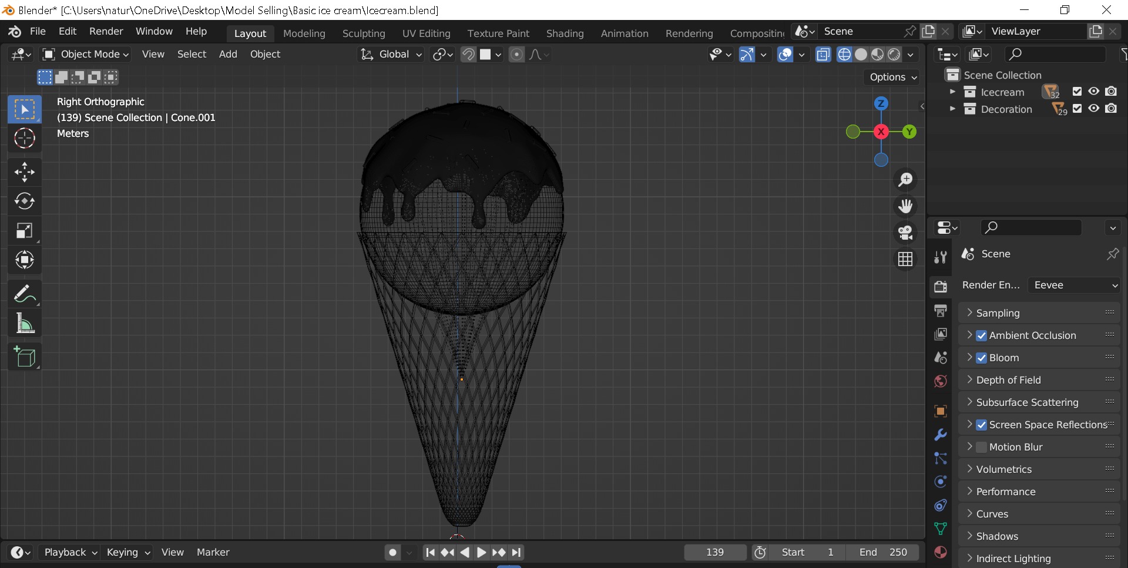Open the Keying popover
Viewport: 1128px width, 568px height.
click(127, 553)
